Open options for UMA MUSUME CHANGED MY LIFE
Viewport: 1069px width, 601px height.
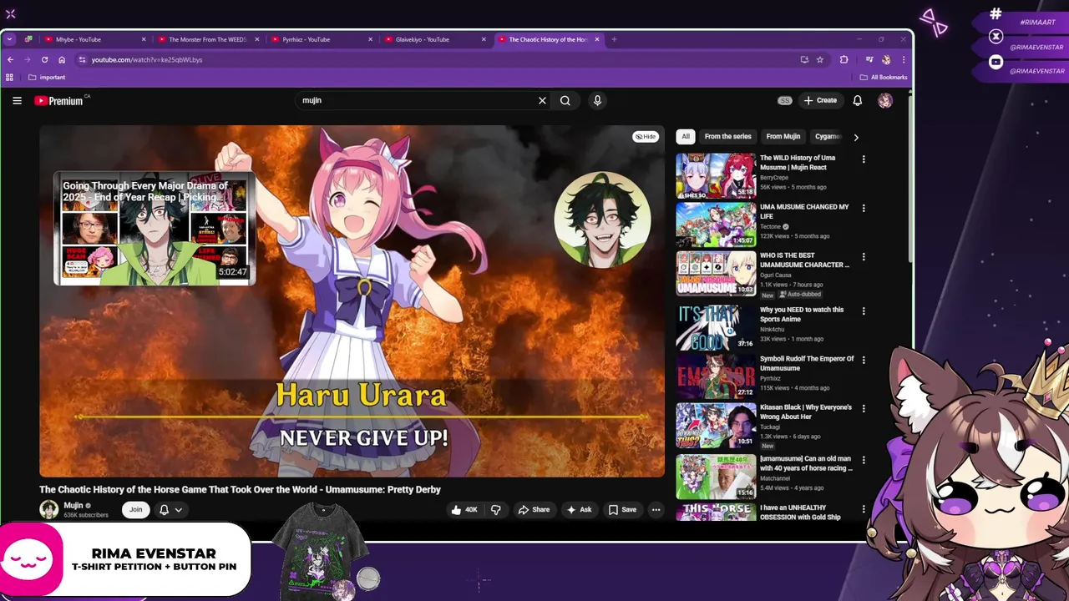click(864, 208)
